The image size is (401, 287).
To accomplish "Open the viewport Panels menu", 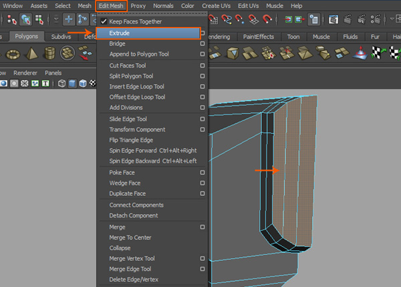I will click(53, 73).
